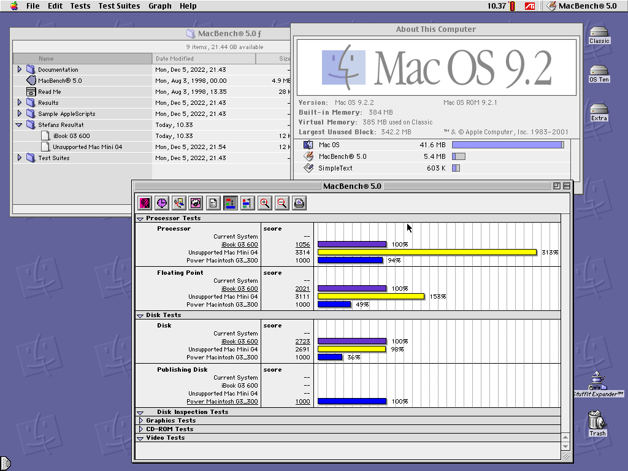
Task: Click the yellow 313% Processor bar
Action: point(427,252)
